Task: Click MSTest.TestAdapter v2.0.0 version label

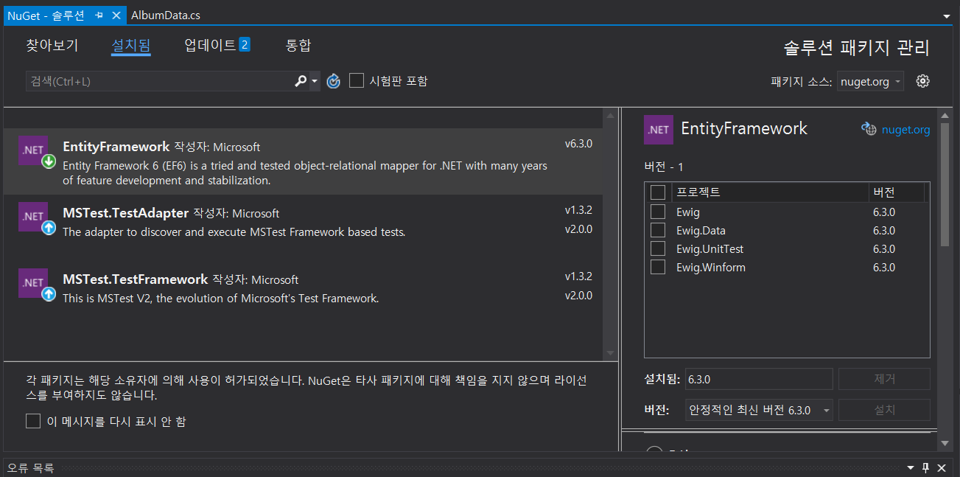Action: 578,229
